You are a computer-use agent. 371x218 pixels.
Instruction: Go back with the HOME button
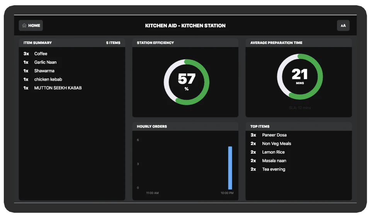[31, 25]
